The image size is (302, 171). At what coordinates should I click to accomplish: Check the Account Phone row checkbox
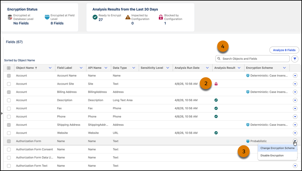pyautogui.click(x=9, y=117)
